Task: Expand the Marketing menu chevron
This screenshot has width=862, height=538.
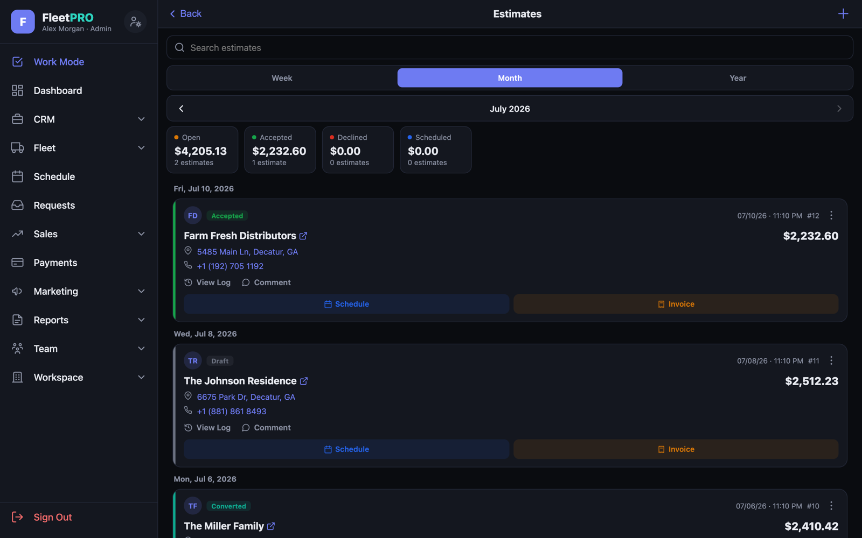Action: [x=141, y=291]
